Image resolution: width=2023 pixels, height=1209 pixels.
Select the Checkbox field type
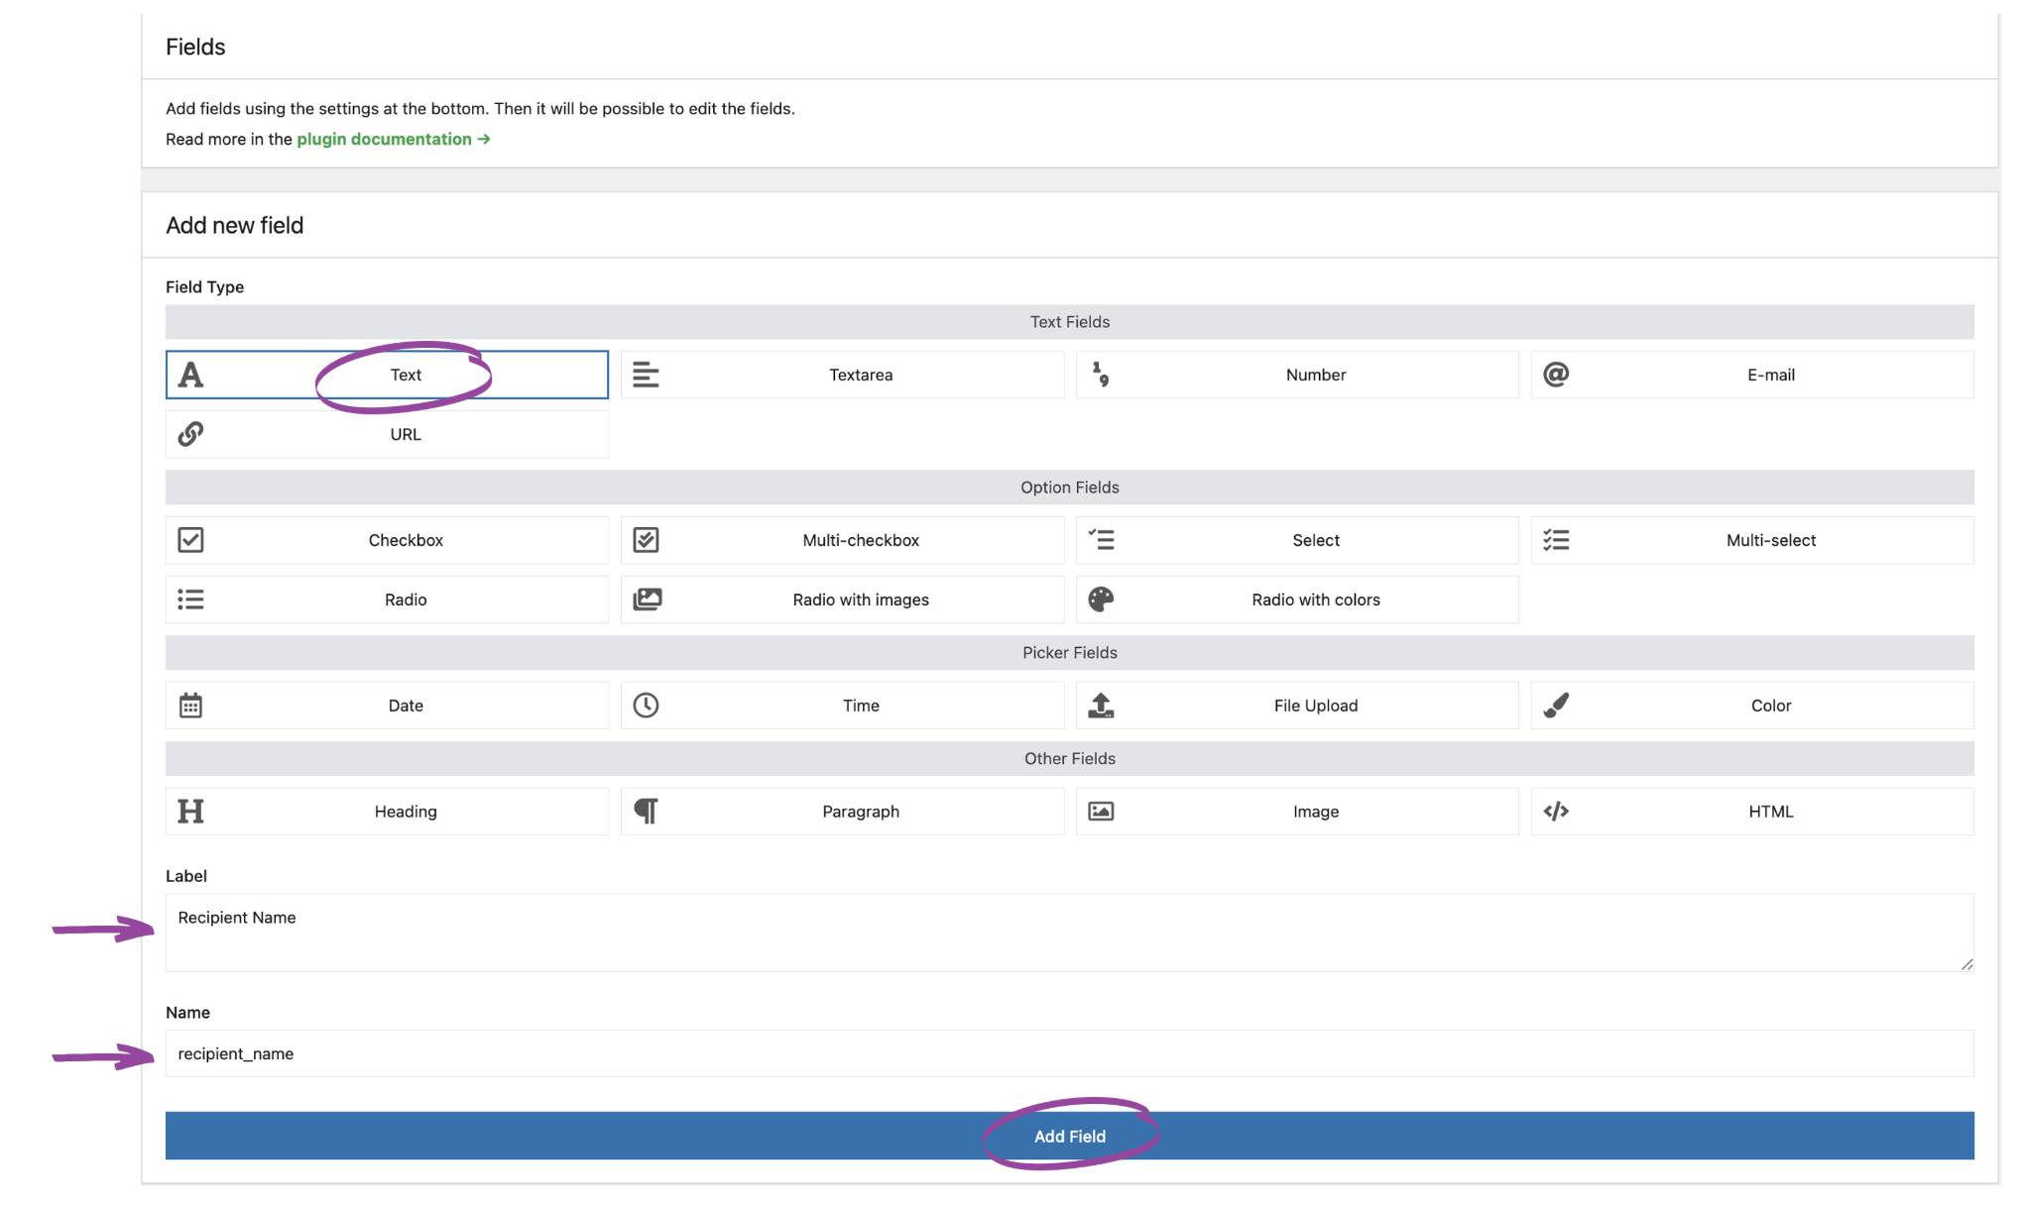[x=386, y=539]
